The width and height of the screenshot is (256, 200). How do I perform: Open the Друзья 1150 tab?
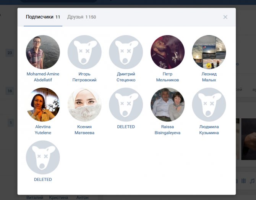tap(82, 17)
